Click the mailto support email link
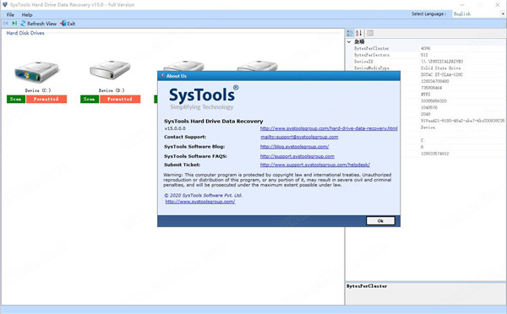The width and height of the screenshot is (507, 314). coord(299,137)
